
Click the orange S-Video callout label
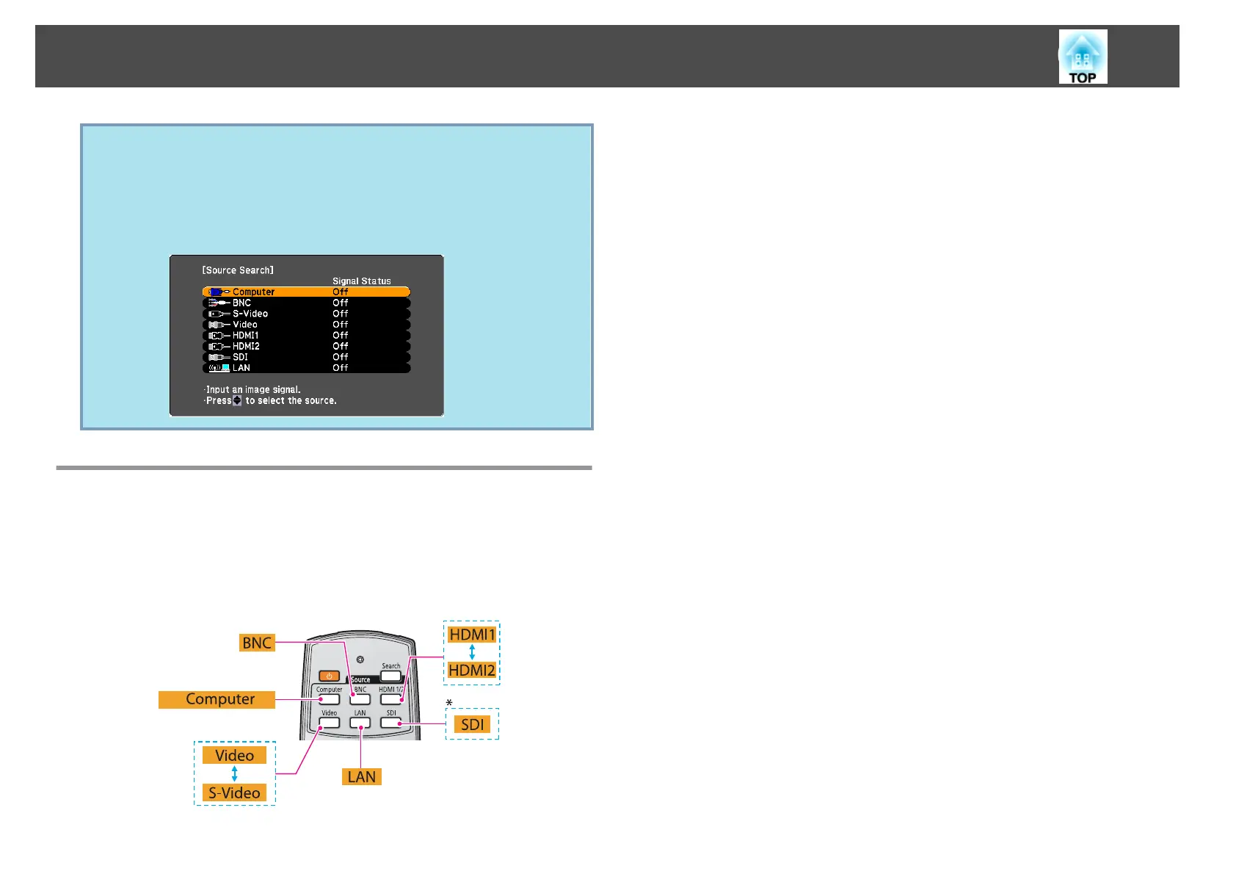(x=234, y=793)
